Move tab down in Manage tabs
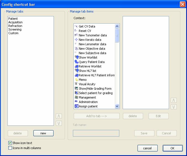 click(59, 123)
